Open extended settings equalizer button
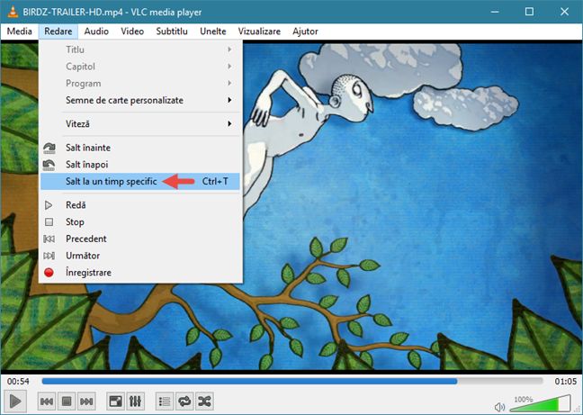This screenshot has height=415, width=583. (135, 401)
